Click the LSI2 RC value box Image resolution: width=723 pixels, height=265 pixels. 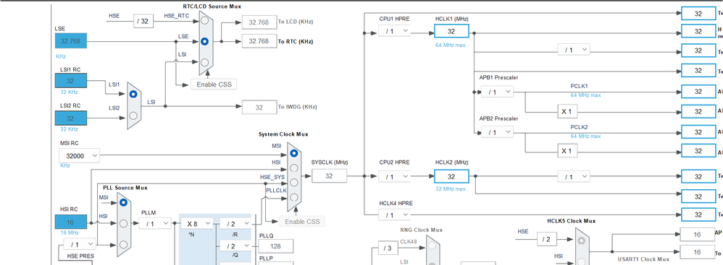point(70,118)
